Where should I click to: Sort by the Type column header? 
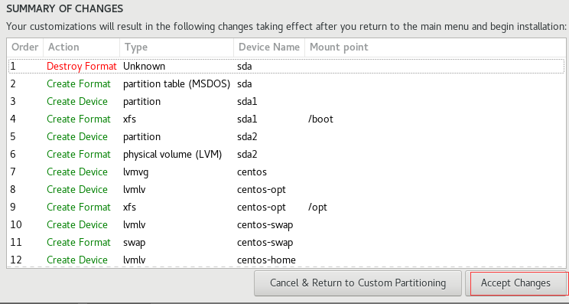[177, 47]
